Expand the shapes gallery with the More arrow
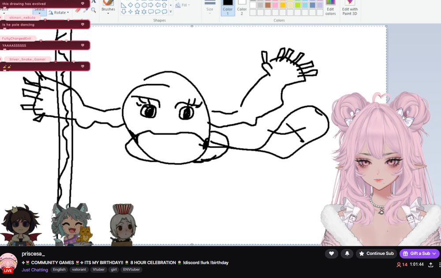 click(171, 12)
